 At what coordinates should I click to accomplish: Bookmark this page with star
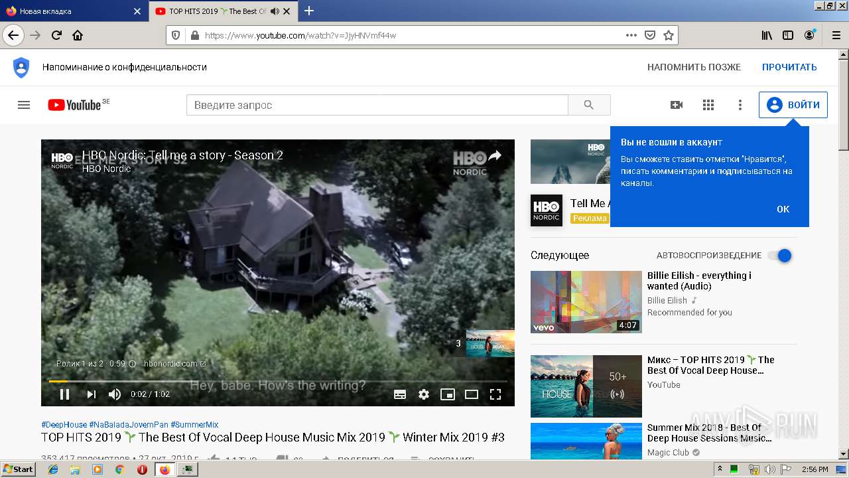(669, 35)
